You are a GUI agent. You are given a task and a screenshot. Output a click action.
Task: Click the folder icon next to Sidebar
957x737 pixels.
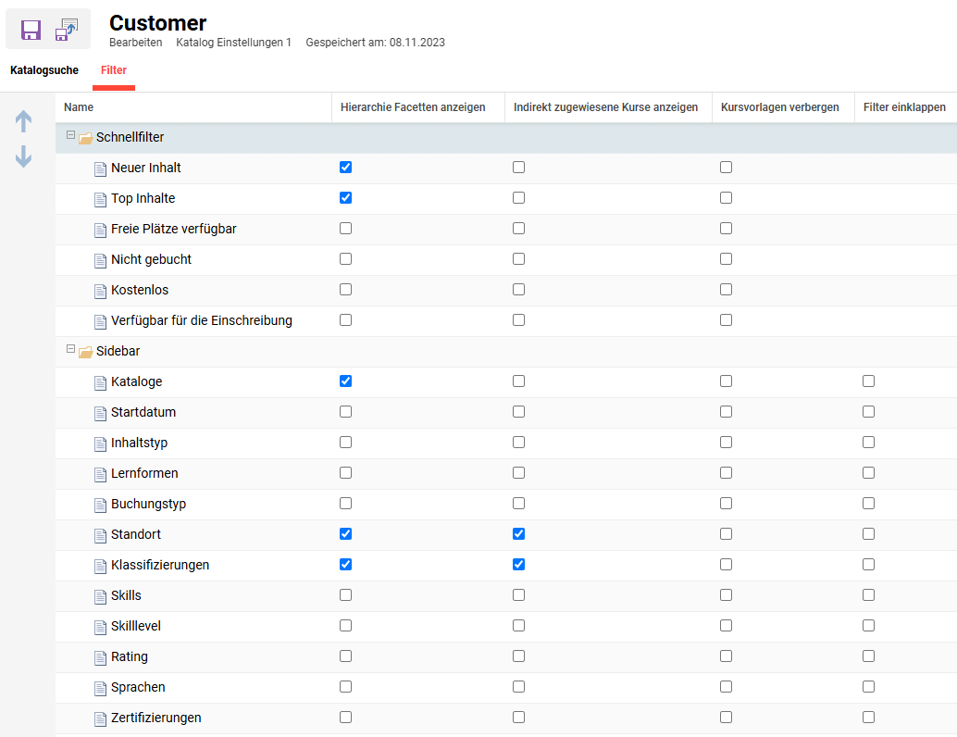click(87, 351)
